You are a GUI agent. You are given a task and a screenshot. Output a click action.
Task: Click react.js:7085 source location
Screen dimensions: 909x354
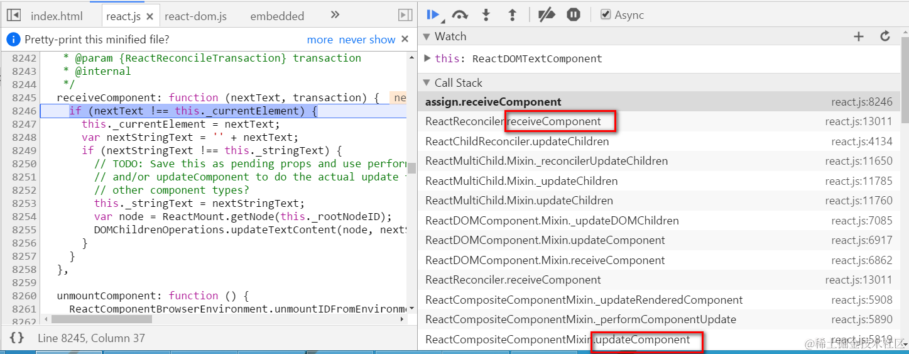[862, 221]
